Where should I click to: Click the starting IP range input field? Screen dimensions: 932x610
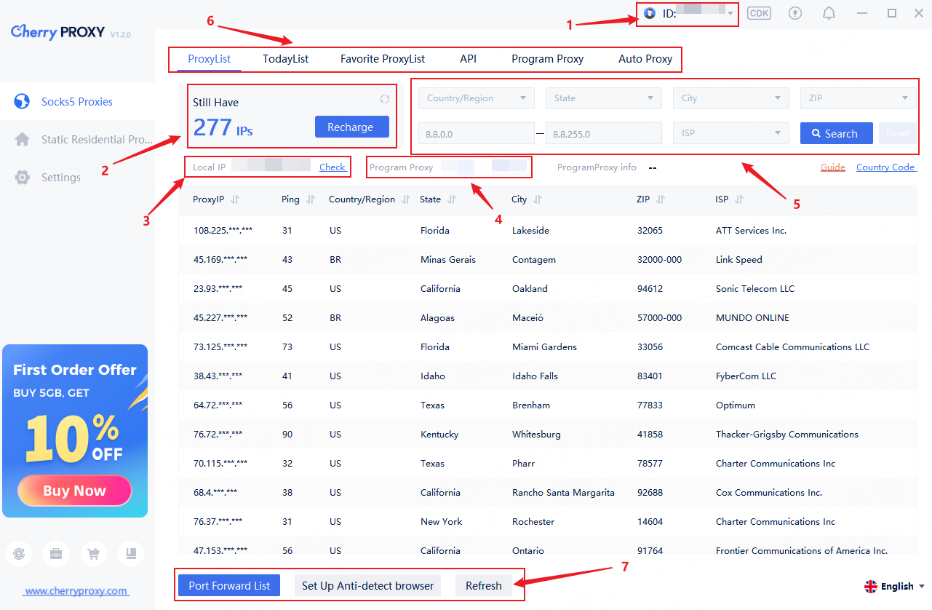[x=476, y=134]
